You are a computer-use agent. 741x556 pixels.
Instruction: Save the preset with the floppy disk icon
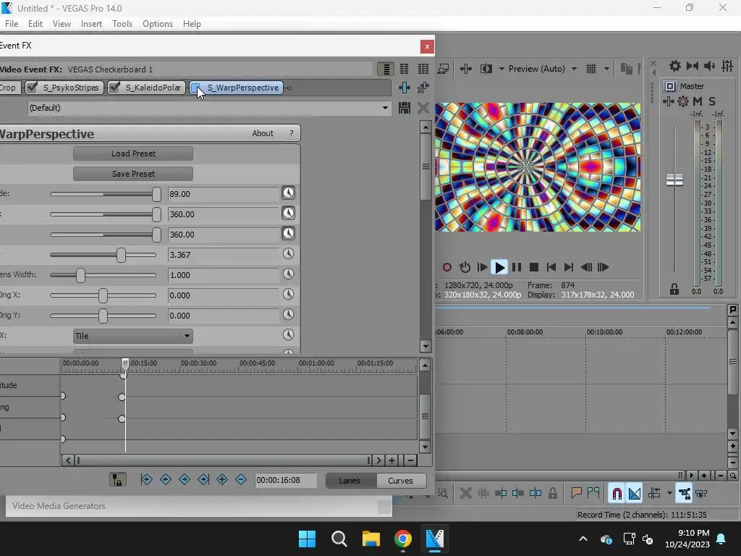[x=404, y=108]
